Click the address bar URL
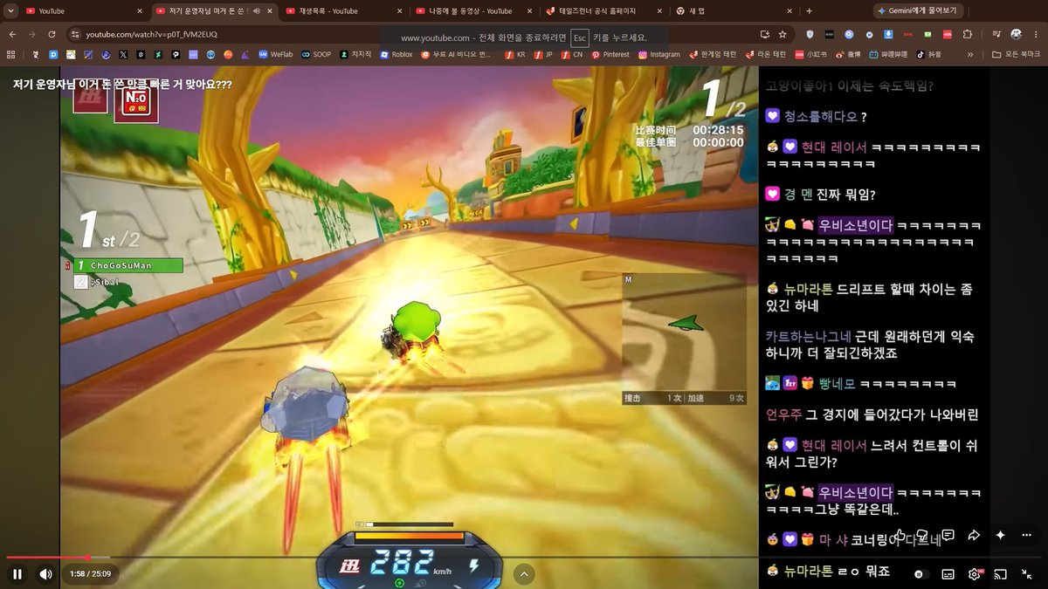Viewport: 1048px width, 589px height. (151, 34)
